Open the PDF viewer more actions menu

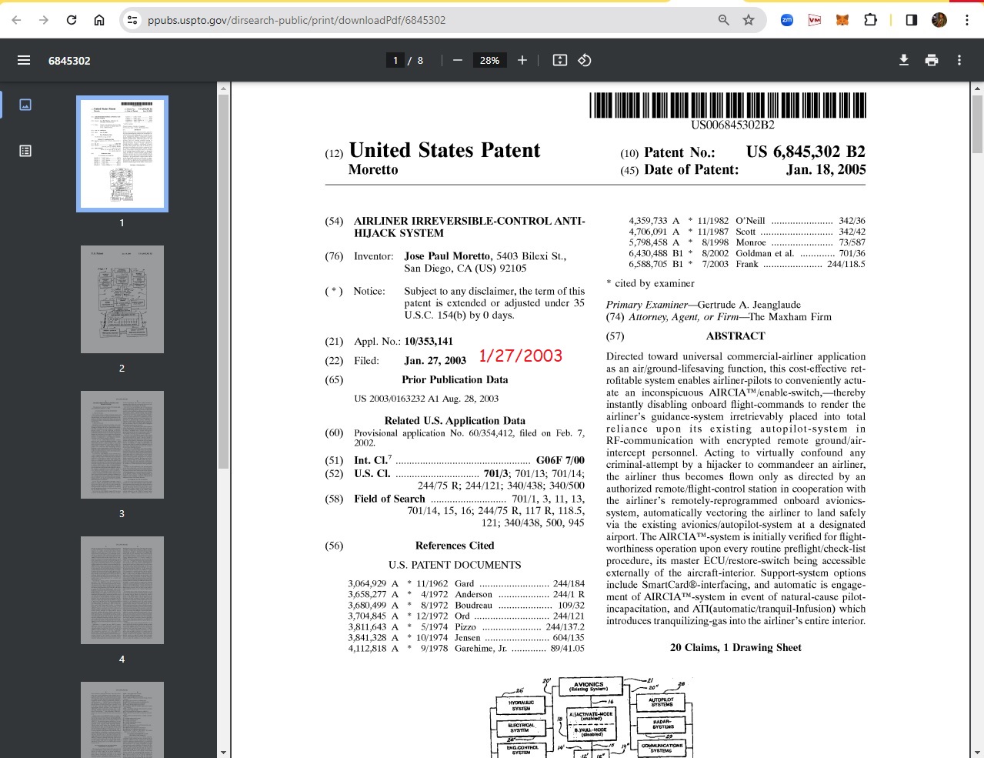tap(959, 60)
